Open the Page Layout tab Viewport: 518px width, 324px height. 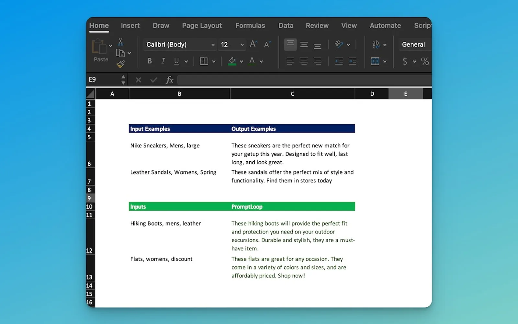pyautogui.click(x=202, y=25)
